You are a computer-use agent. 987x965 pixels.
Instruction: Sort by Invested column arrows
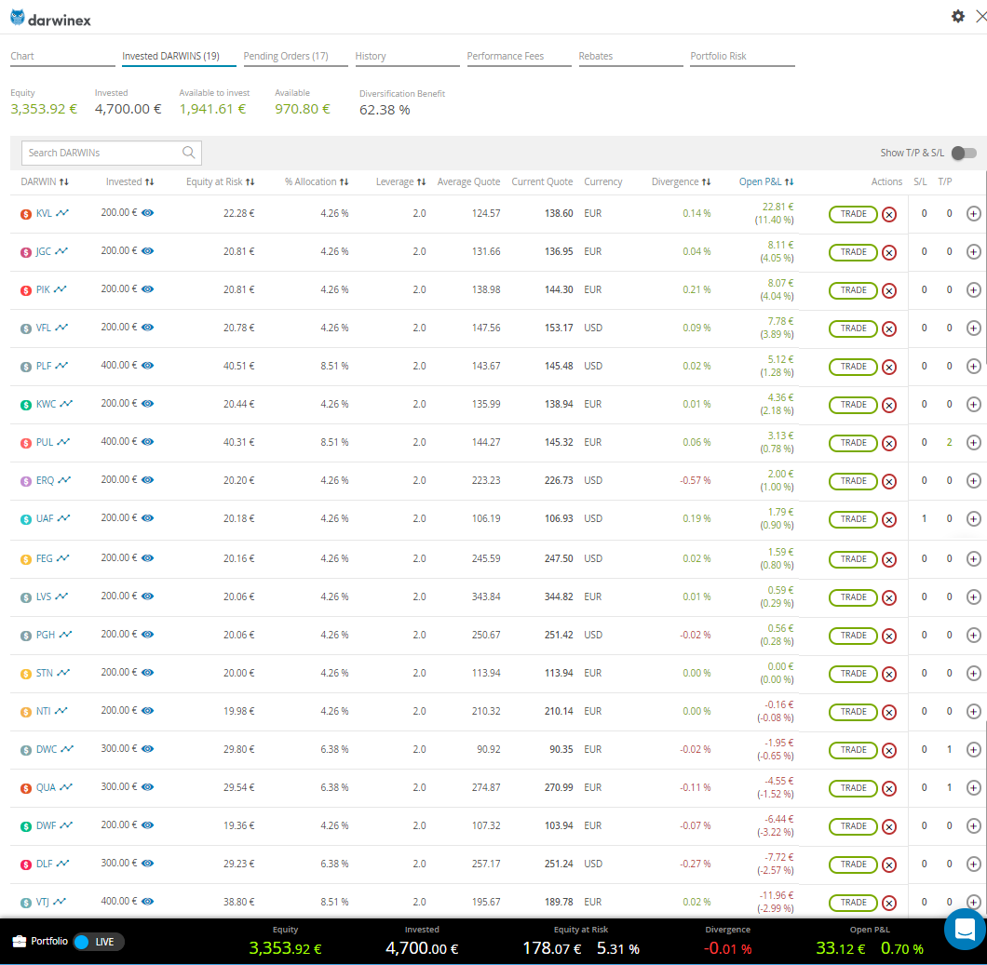pyautogui.click(x=149, y=181)
